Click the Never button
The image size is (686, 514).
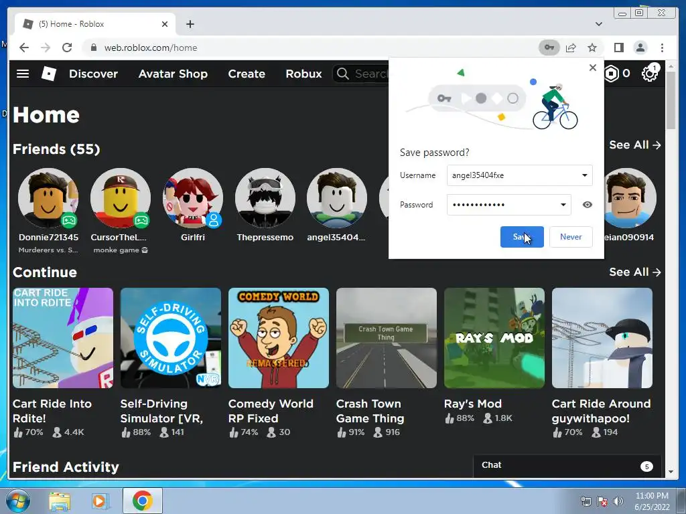point(571,237)
